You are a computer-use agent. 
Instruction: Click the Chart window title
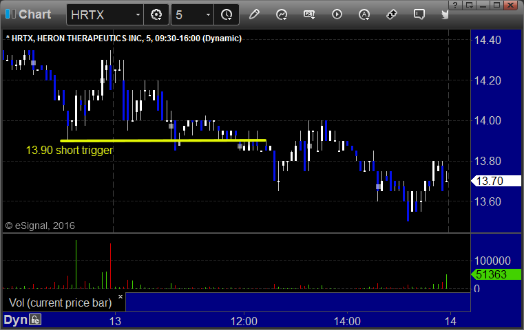pos(34,14)
